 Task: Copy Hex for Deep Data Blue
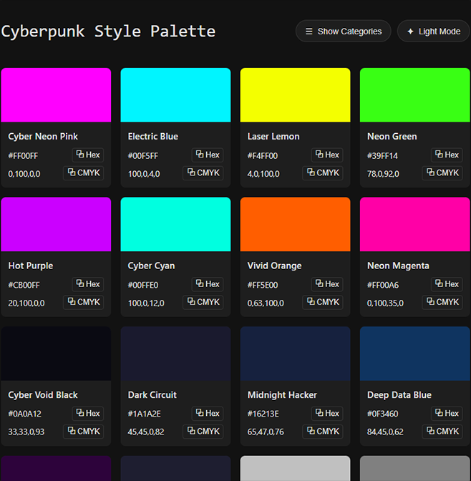447,413
